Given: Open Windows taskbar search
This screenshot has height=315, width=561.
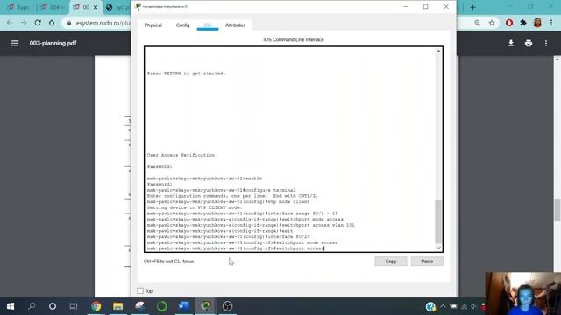Looking at the screenshot, I should (32, 306).
